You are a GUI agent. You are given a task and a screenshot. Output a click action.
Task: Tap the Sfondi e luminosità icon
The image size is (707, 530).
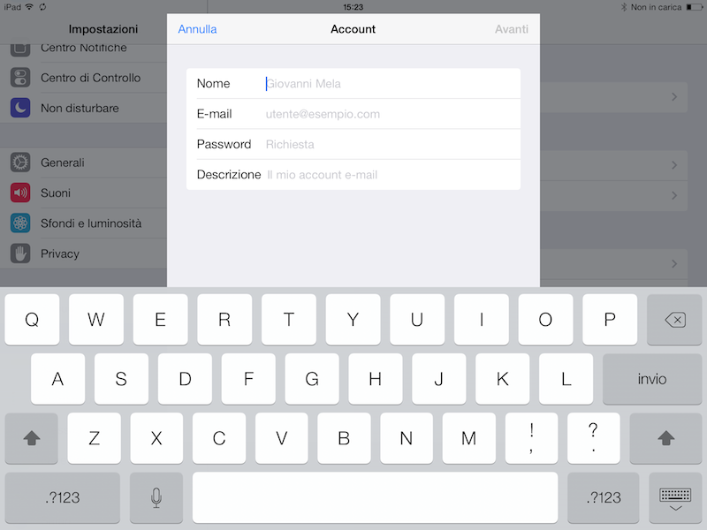pos(20,223)
